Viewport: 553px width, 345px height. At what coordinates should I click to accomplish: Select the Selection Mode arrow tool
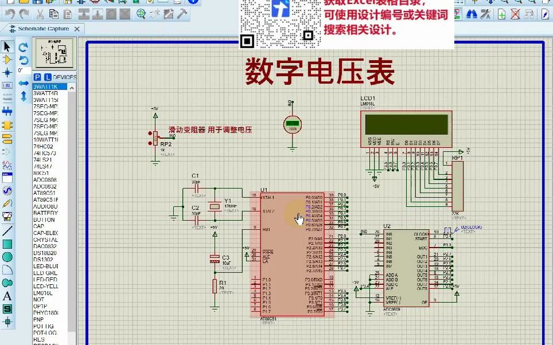(6, 46)
